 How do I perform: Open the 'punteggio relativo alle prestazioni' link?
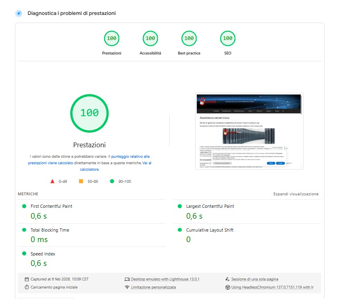130,156
